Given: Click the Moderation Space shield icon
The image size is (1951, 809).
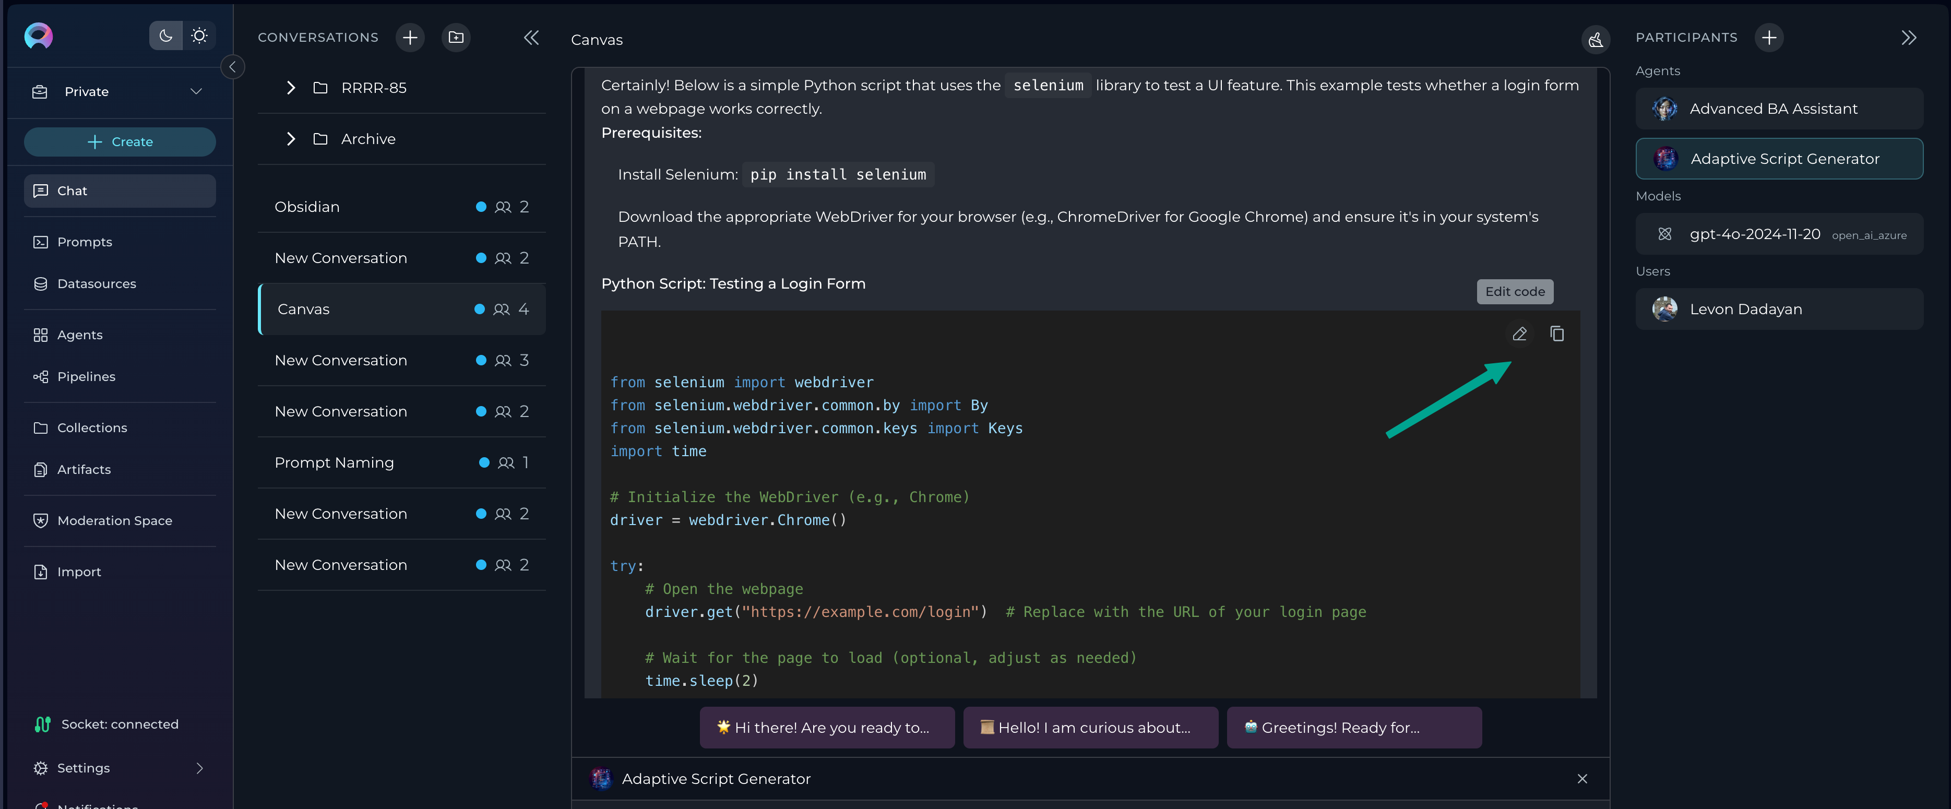Looking at the screenshot, I should tap(41, 520).
